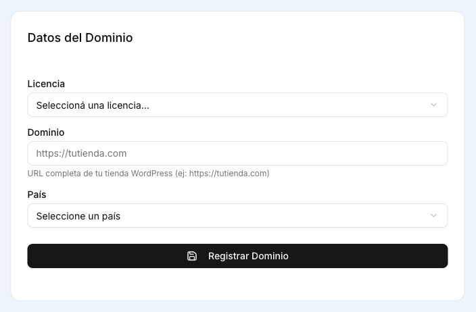Click the helper text 'URL completa de tu tienda WordPress'
This screenshot has height=312, width=476.
pos(149,174)
